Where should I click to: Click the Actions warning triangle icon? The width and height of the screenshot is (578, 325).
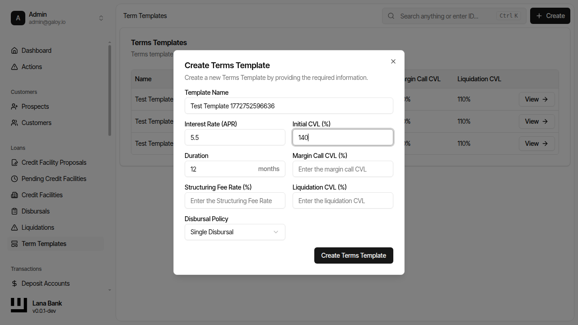coord(14,67)
